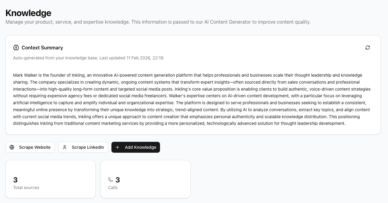Click inside the generated summary paragraph
Image resolution: width=388 pixels, height=203 pixels.
point(191,99)
